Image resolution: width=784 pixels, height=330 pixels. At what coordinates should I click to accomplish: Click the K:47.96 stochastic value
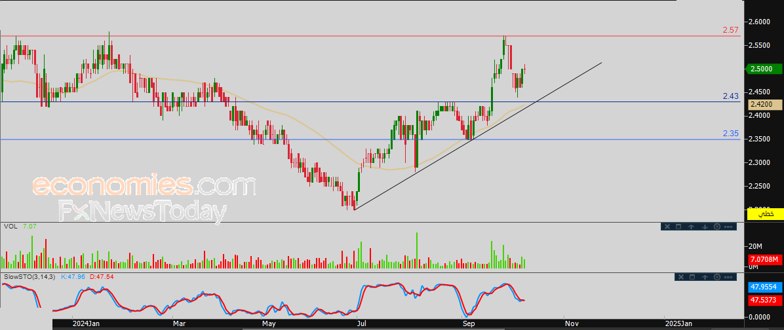(x=73, y=276)
